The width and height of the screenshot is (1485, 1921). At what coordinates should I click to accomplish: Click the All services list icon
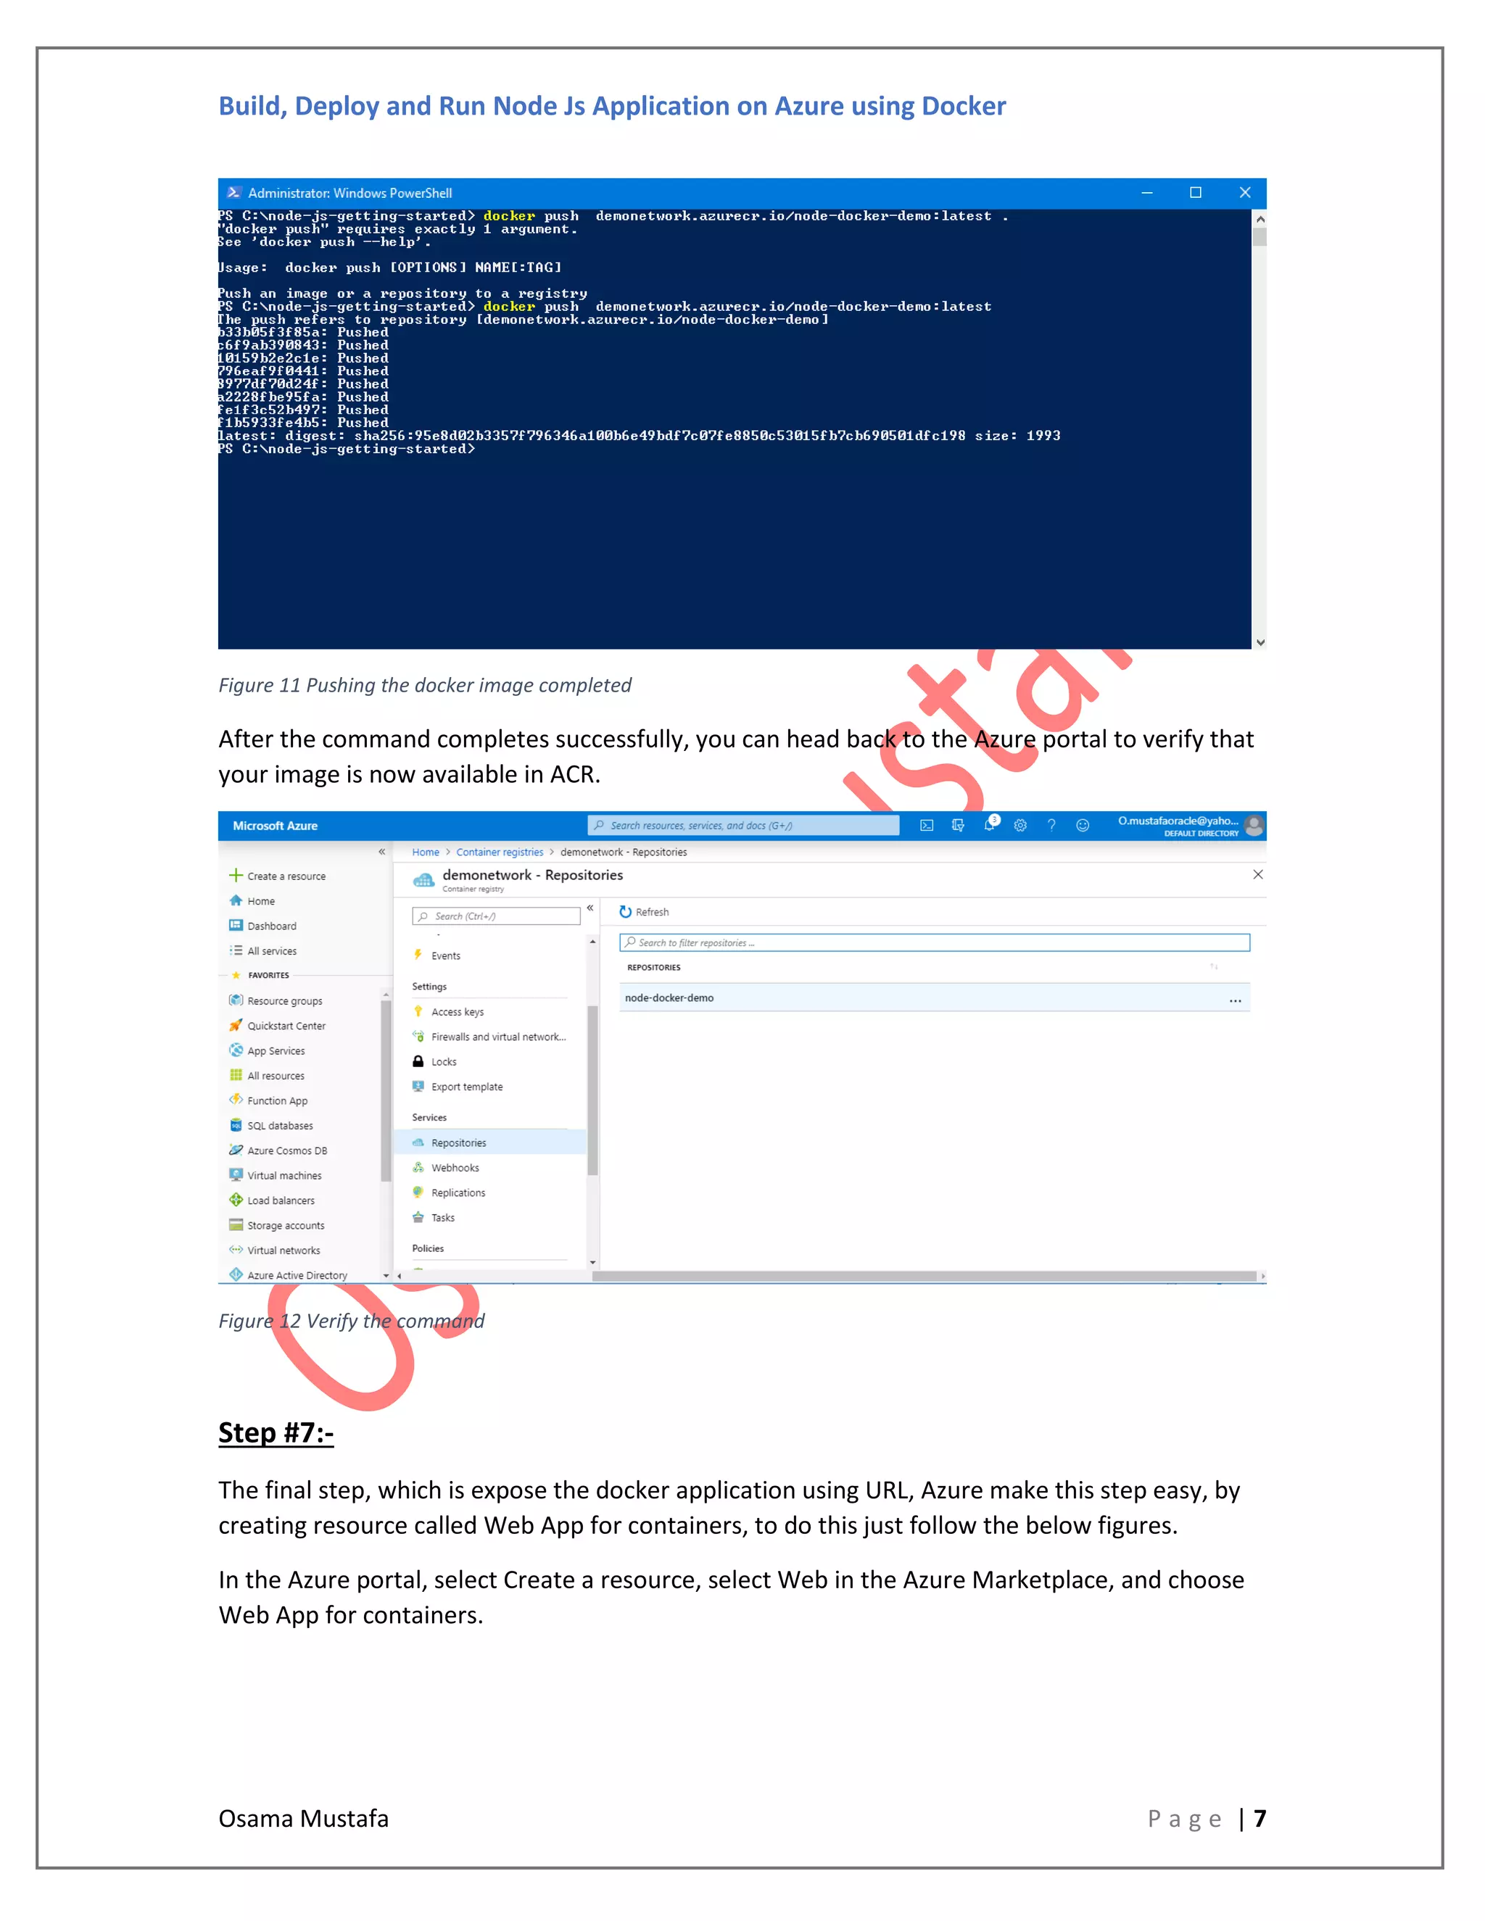coord(236,950)
